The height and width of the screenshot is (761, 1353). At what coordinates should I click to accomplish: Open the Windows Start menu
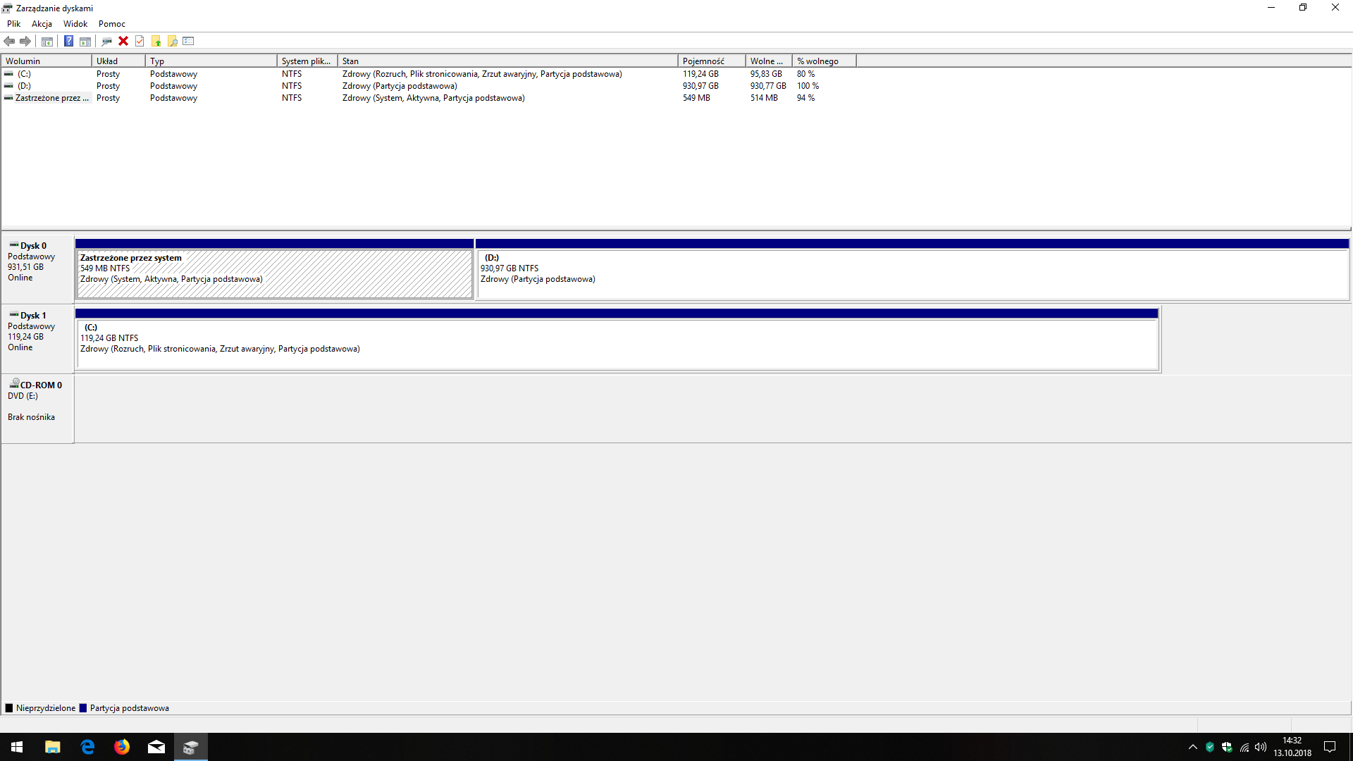[17, 747]
